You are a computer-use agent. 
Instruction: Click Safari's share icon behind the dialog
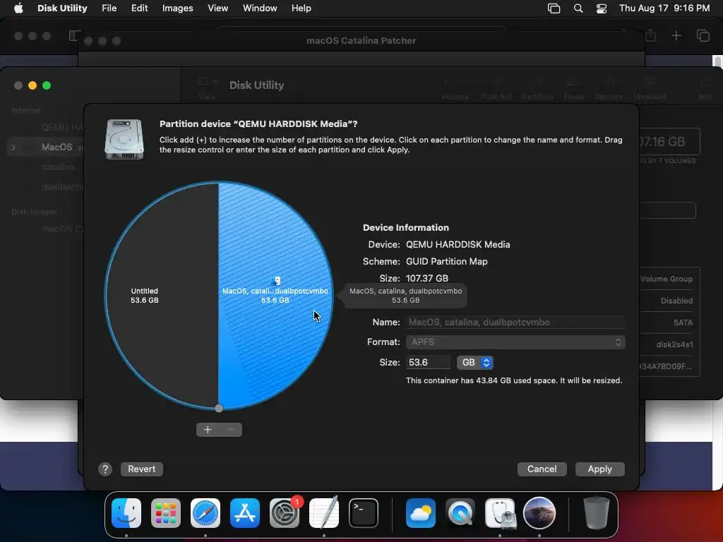pyautogui.click(x=650, y=35)
